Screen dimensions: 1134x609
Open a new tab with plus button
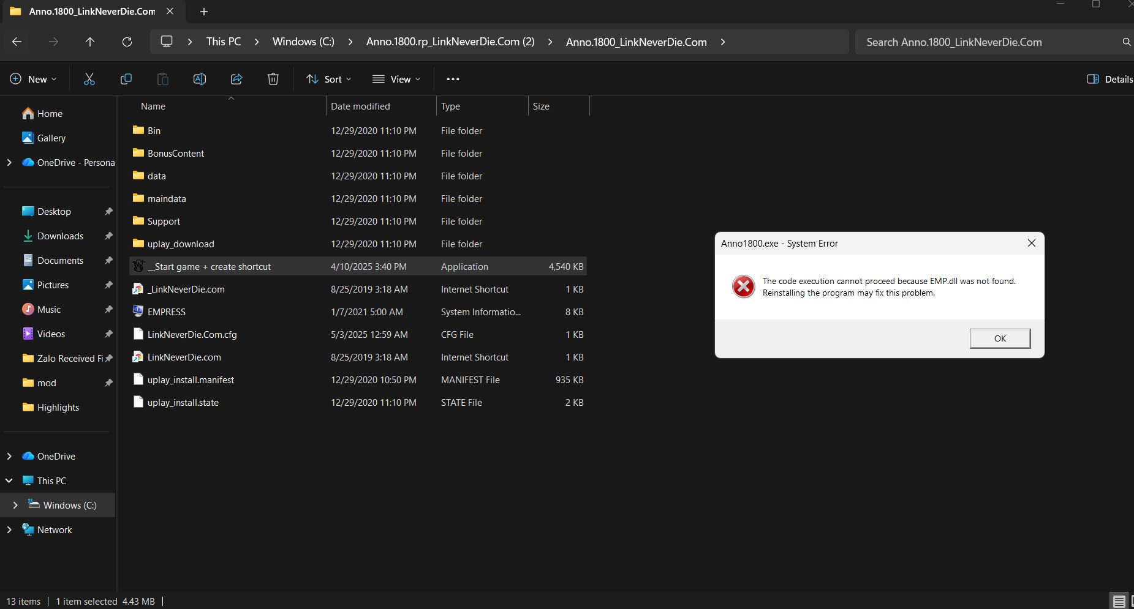point(204,12)
